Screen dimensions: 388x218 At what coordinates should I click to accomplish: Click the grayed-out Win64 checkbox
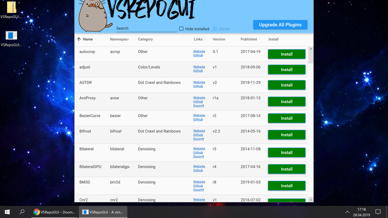click(x=214, y=29)
